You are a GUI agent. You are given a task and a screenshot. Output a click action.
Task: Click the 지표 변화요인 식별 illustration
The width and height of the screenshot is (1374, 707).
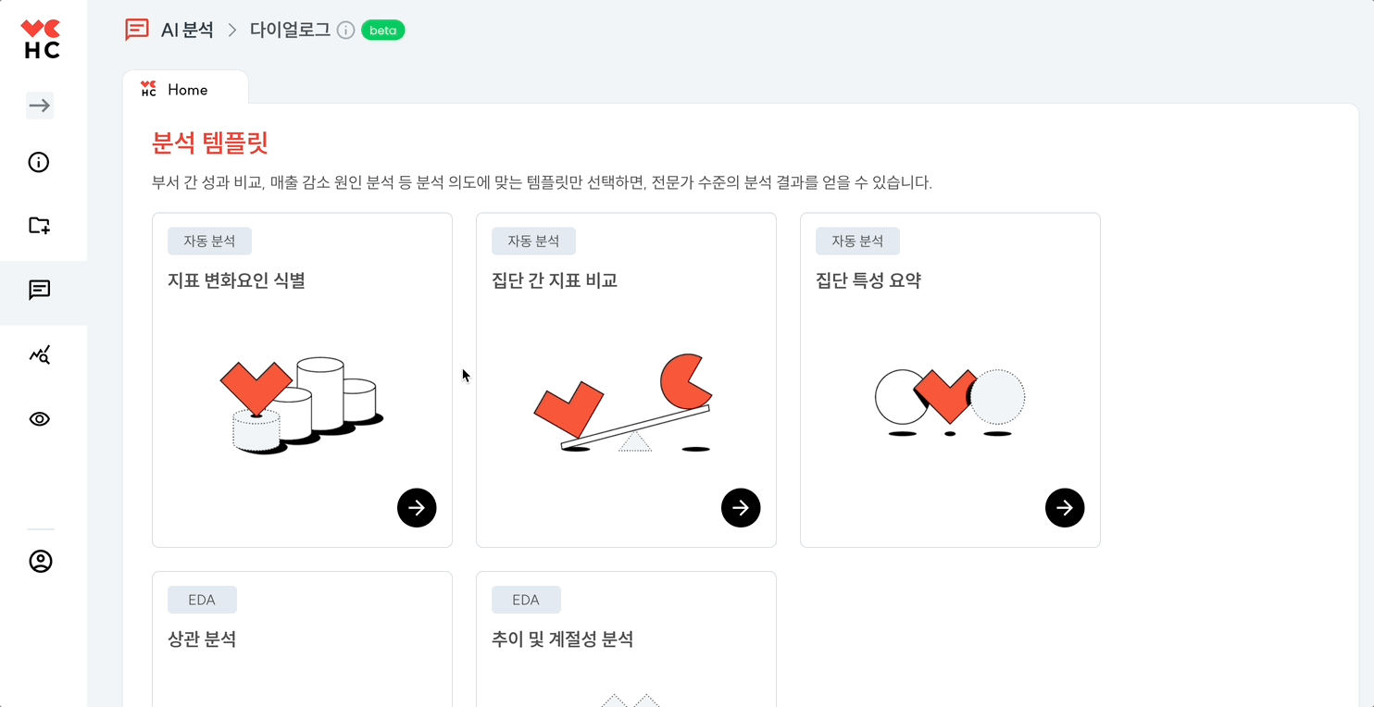tap(302, 404)
